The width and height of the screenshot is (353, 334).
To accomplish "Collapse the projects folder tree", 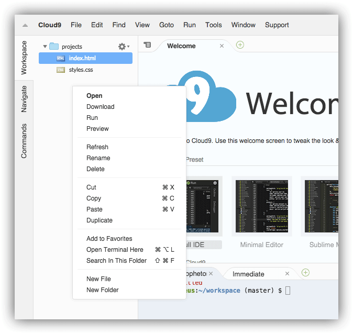I will click(45, 47).
